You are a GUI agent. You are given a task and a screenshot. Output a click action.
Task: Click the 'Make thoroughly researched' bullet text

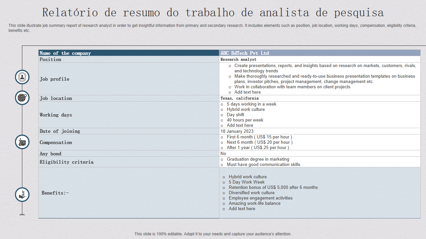coord(325,79)
